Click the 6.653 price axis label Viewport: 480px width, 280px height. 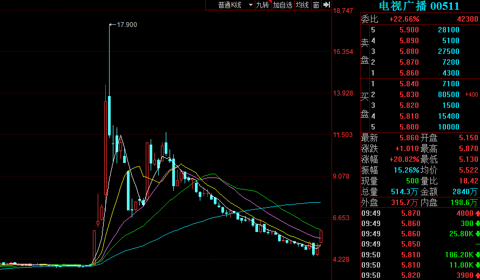[341, 218]
